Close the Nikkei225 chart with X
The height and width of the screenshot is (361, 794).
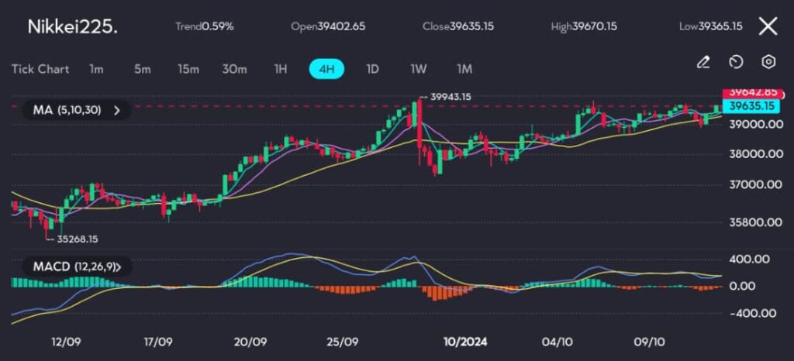tap(768, 26)
